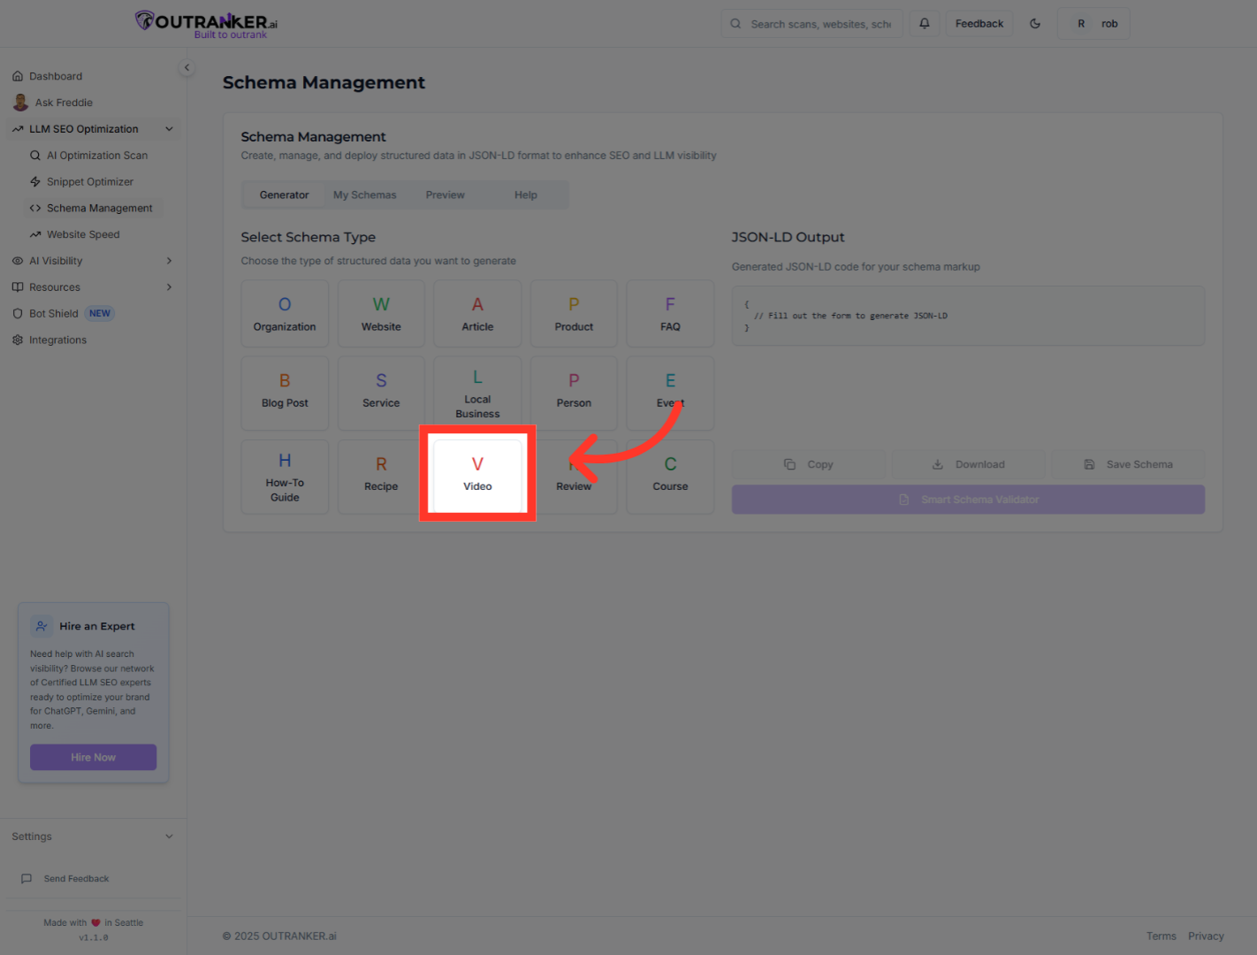Expand the Settings section
This screenshot has height=955, width=1257.
click(93, 837)
